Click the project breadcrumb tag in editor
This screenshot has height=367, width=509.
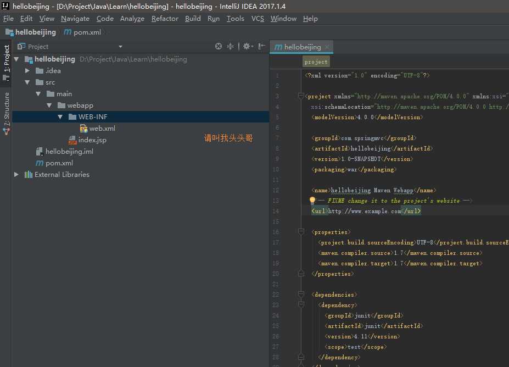click(x=316, y=62)
